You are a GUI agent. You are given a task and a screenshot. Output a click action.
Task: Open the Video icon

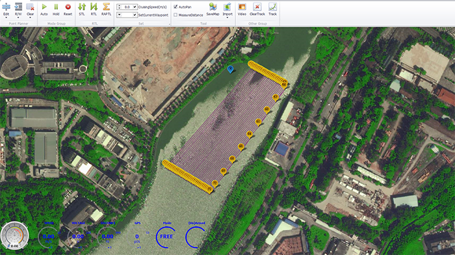[242, 7]
